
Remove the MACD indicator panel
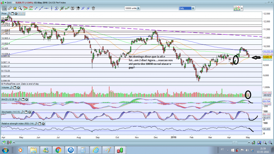[x=26, y=99]
